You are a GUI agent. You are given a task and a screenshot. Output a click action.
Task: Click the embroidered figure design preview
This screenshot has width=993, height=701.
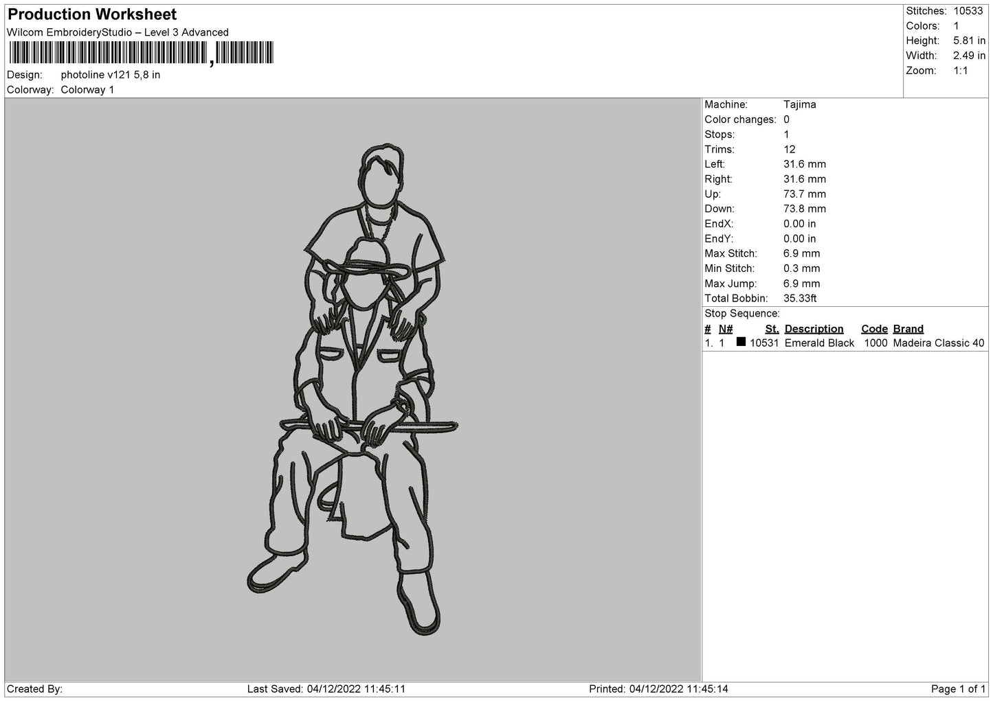click(x=353, y=389)
